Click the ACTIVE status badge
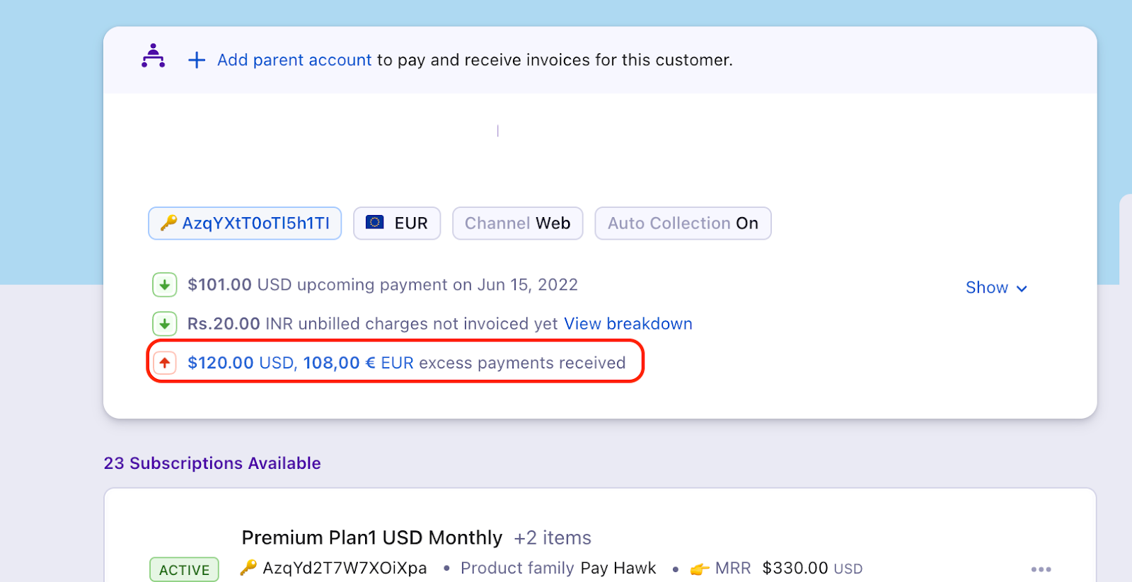Image resolution: width=1132 pixels, height=582 pixels. 184,570
